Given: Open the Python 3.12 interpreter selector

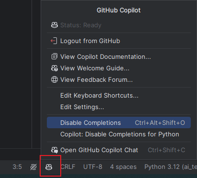Looking at the screenshot, I should 171,167.
